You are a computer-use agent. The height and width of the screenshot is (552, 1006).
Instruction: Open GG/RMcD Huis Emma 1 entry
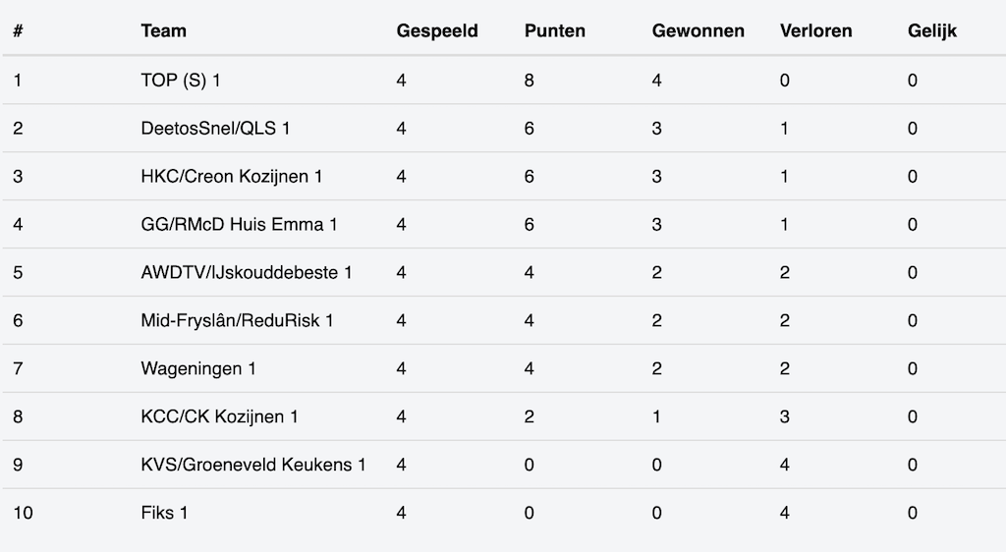tap(239, 225)
